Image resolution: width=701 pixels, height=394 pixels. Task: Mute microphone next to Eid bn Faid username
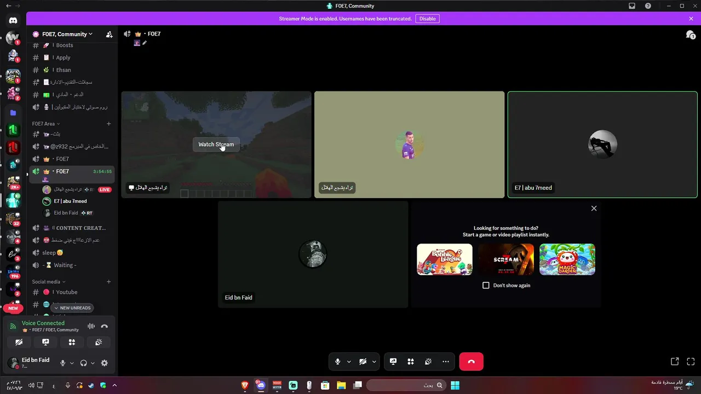(x=63, y=363)
